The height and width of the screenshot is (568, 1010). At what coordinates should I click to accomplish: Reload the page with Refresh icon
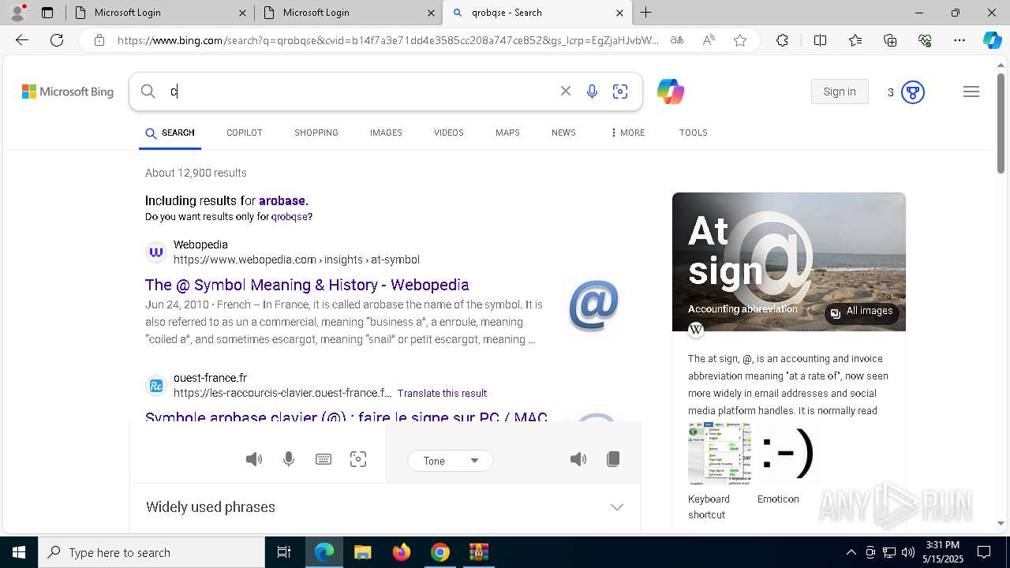[x=57, y=40]
